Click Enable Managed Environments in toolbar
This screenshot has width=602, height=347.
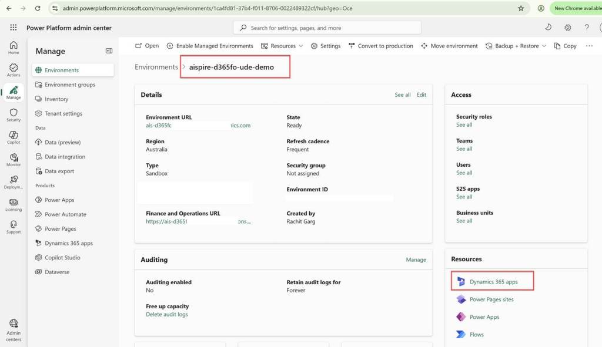(x=210, y=46)
